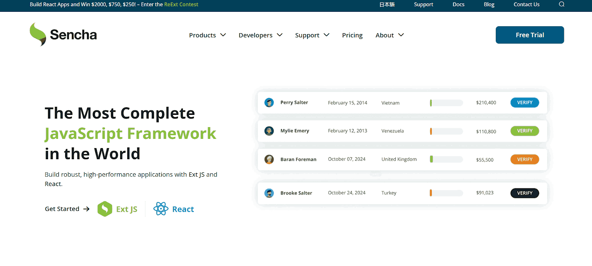Click the date February 15, 2014

pos(347,103)
